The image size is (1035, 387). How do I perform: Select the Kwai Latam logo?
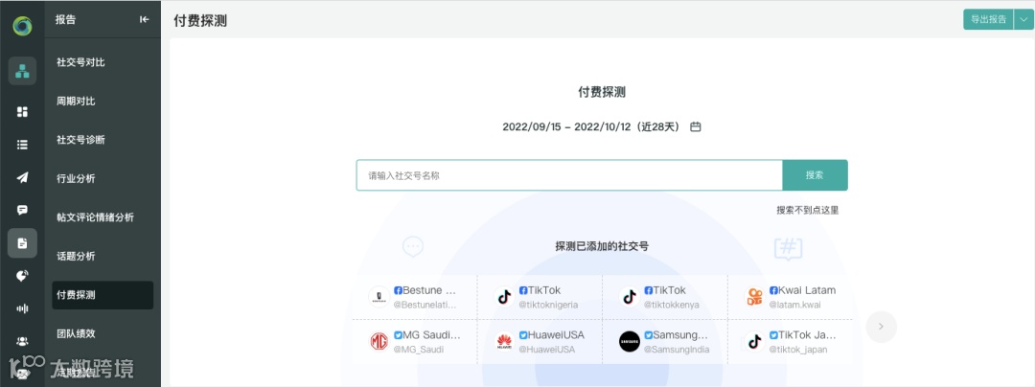(x=754, y=297)
